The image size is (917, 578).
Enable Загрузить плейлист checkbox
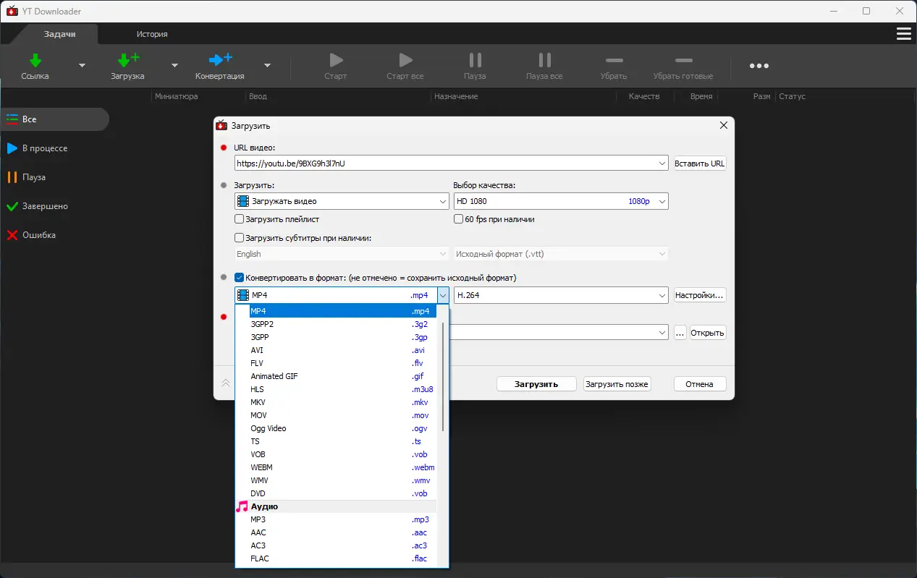240,219
